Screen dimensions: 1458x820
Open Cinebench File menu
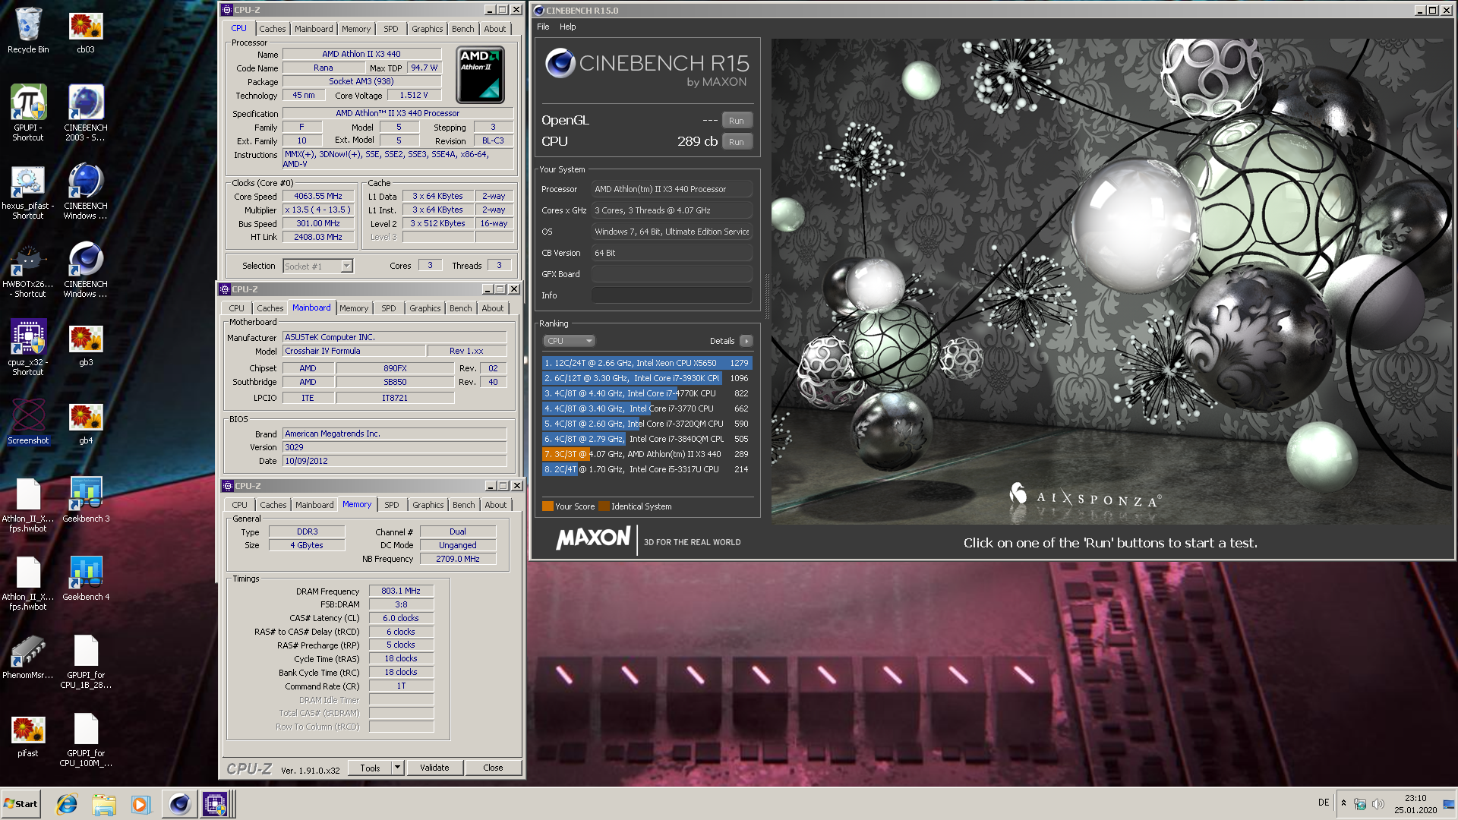(543, 27)
